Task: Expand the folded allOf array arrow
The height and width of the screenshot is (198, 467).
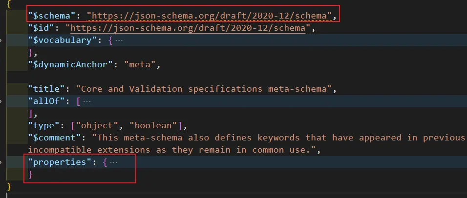Action: (1, 101)
